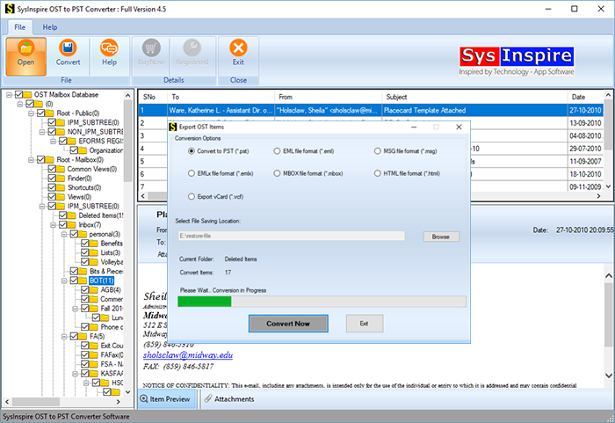Screen dimensions: 615x423
Task: Select email row dated 13-09-2010
Action: [371, 123]
